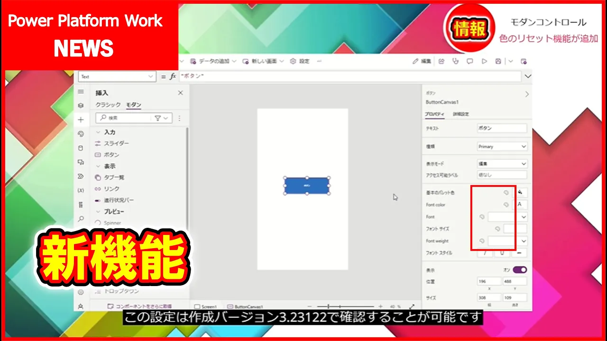Open the Media icon in left rail

point(81,162)
